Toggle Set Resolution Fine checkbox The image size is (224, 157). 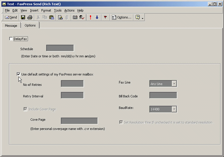pyautogui.click(x=121, y=122)
